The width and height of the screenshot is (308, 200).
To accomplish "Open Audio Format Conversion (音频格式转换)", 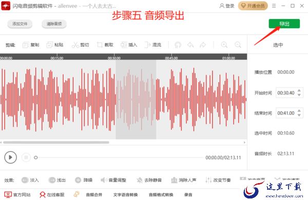I will coord(161,195).
